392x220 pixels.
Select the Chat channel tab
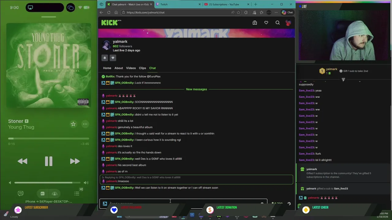153,68
